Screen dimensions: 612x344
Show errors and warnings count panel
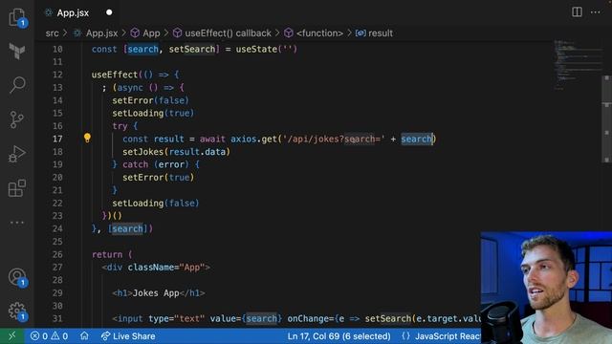pyautogui.click(x=49, y=335)
